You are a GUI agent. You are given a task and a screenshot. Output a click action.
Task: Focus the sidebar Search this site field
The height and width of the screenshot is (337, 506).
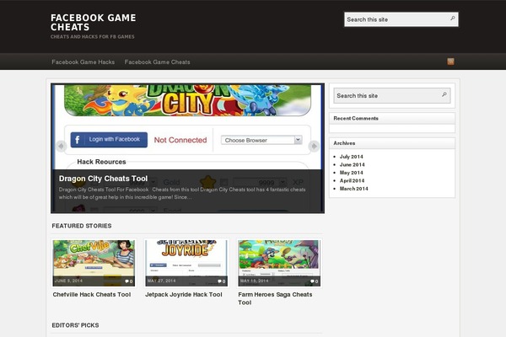coord(392,96)
